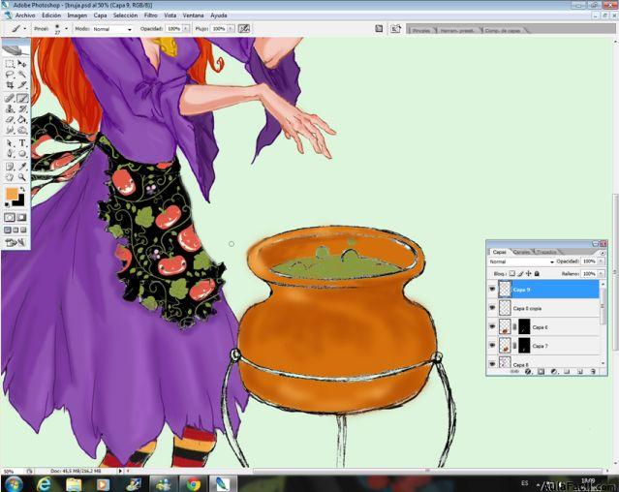Open brush Flujo slider arrow
The width and height of the screenshot is (619, 492).
click(x=231, y=29)
